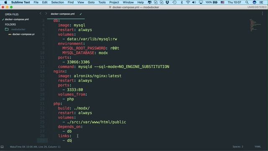This screenshot has height=151, width=268.
Task: Click the 'build: ./modx/' line
Action: point(74,108)
